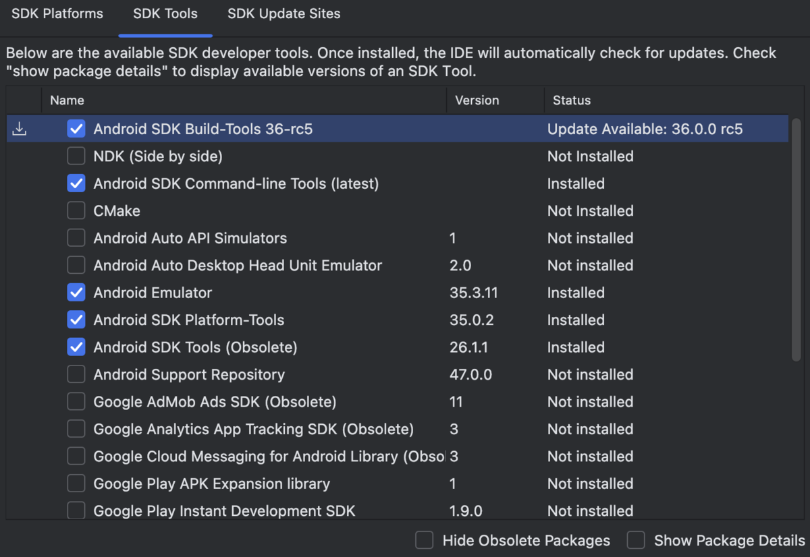This screenshot has height=557, width=810.
Task: Check the NDK (Side by side) box
Action: (x=76, y=156)
